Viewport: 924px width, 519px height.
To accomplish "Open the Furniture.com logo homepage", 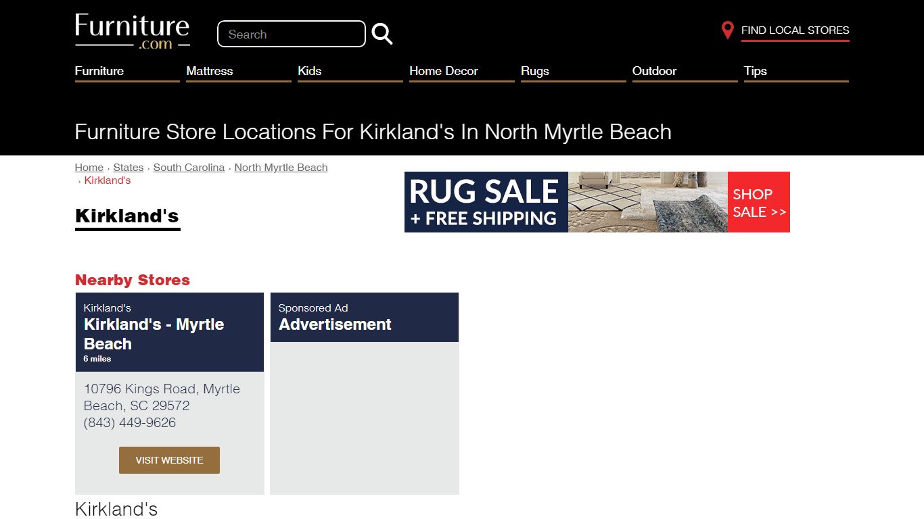I will coord(133,31).
